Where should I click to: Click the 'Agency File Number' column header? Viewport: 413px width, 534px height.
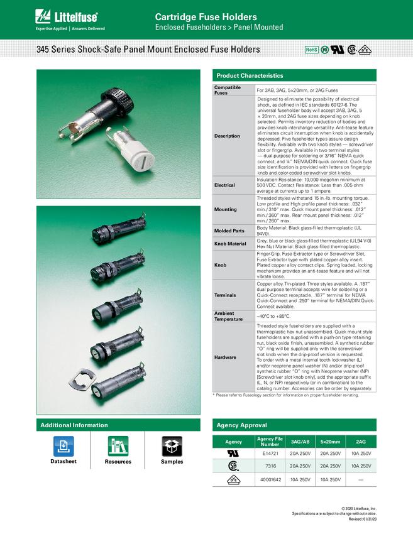pos(270,442)
